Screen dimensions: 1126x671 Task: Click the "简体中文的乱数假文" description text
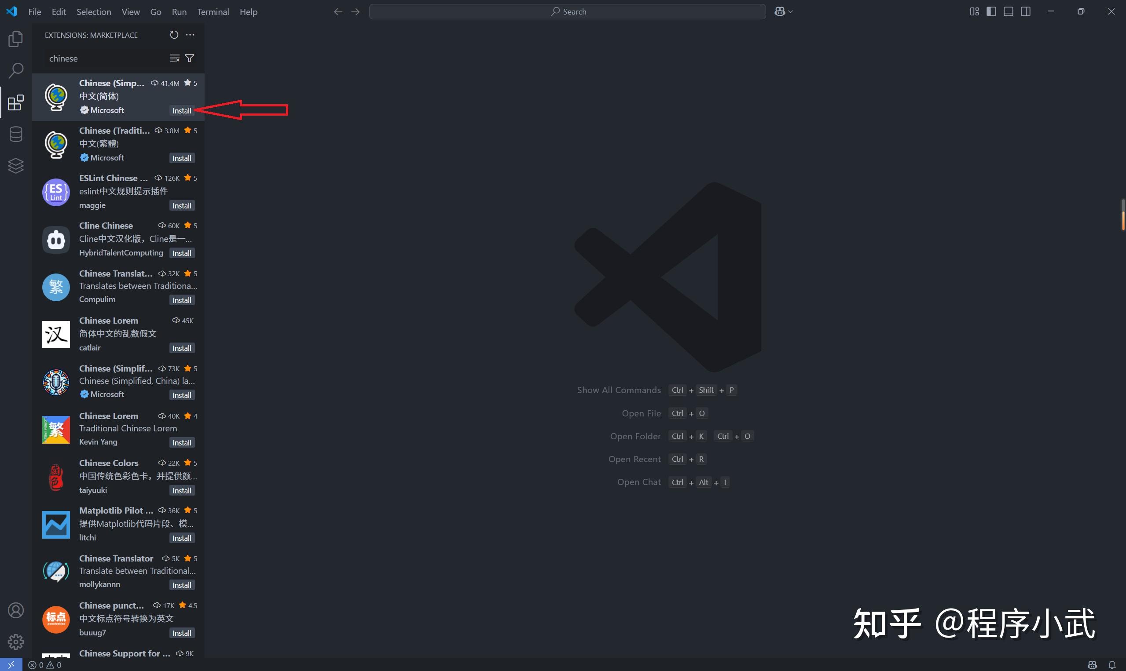coord(117,334)
